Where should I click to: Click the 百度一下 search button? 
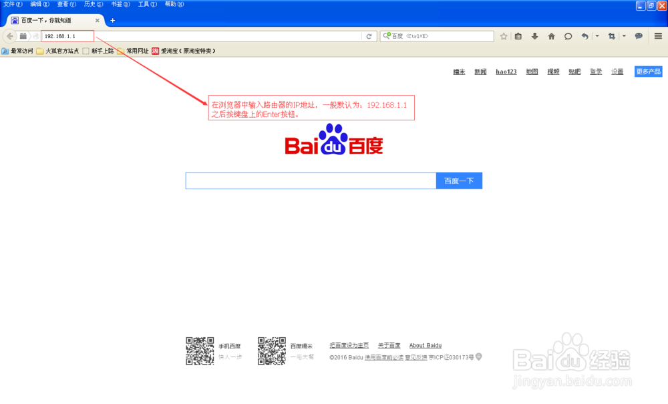460,181
